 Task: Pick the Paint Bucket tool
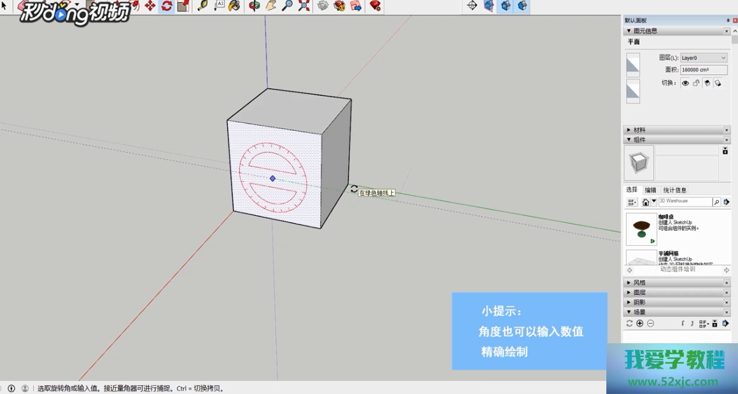pos(235,6)
